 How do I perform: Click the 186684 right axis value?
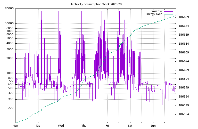click(184, 26)
